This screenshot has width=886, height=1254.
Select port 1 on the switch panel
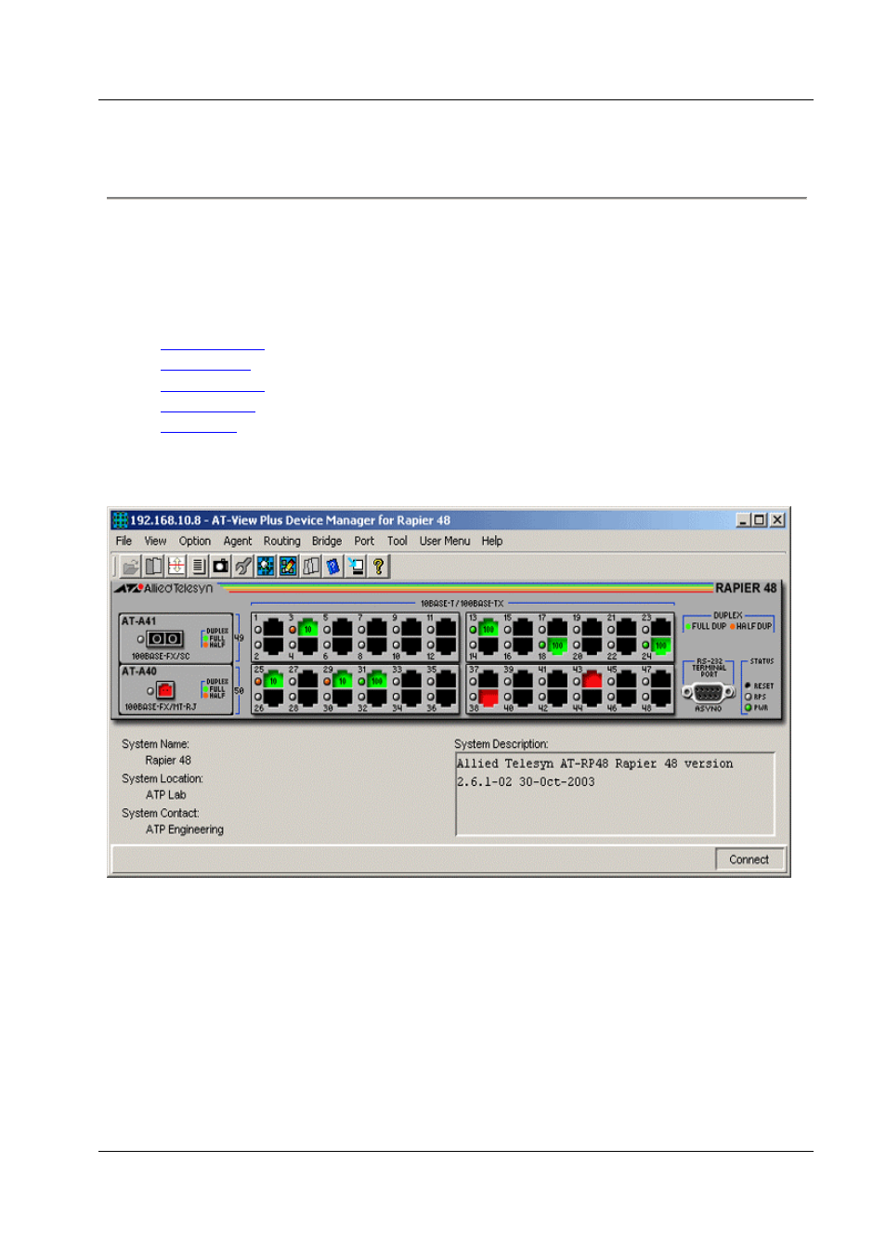(274, 629)
